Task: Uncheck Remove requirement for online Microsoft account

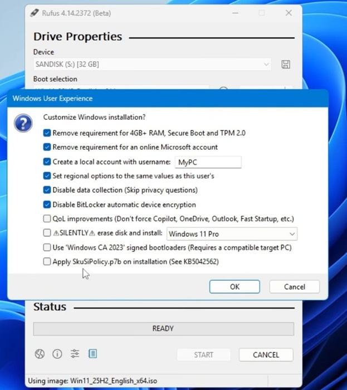Action: (x=47, y=147)
